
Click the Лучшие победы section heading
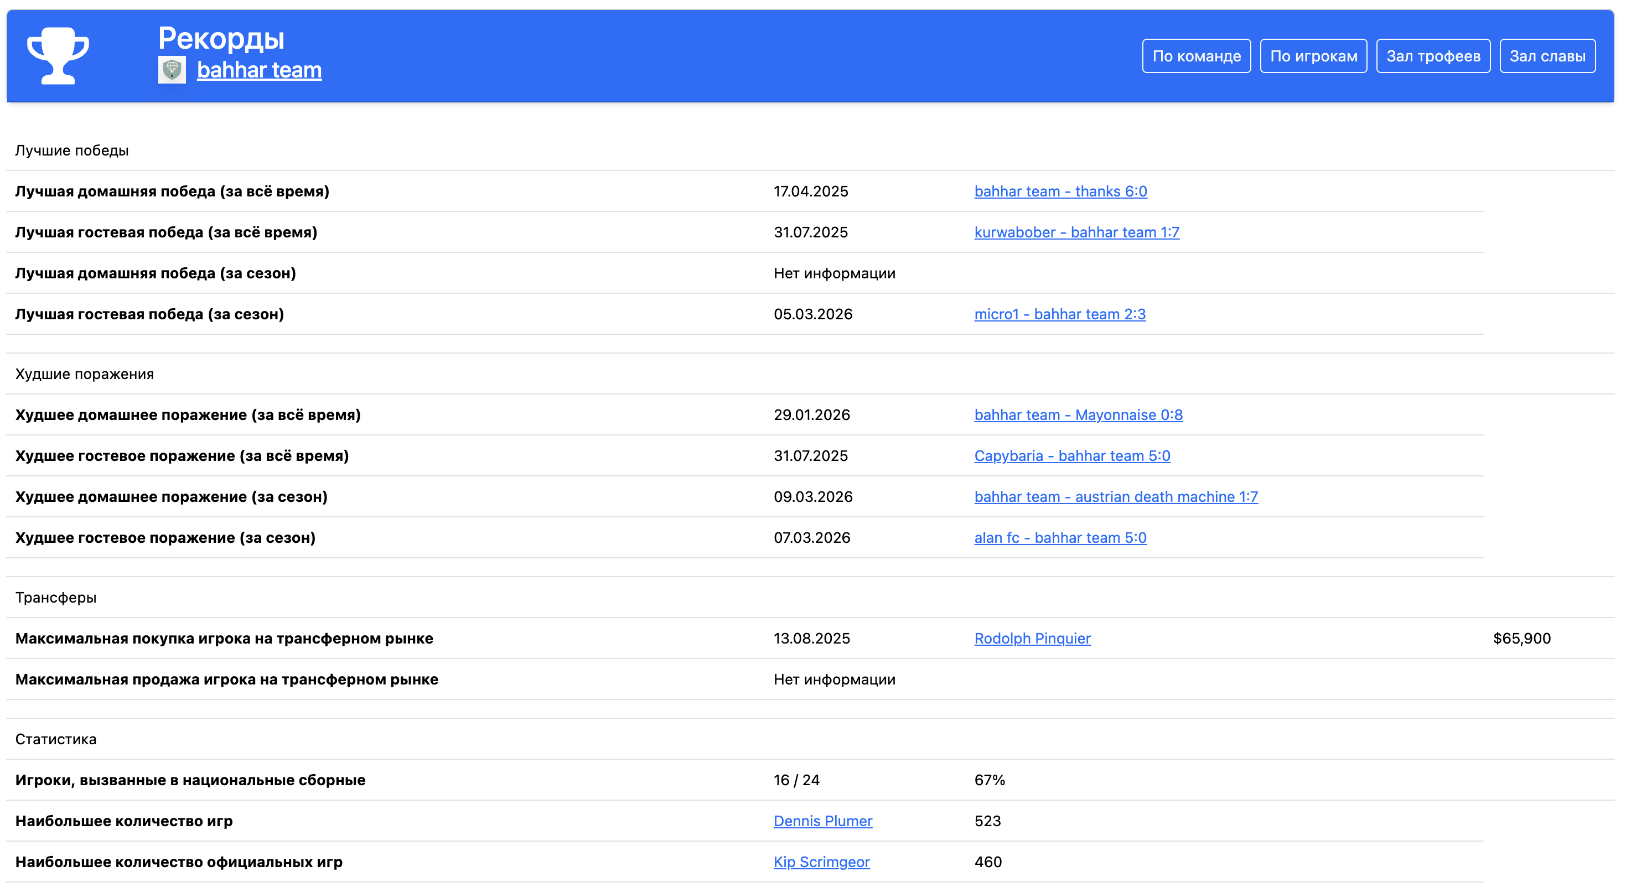[72, 151]
